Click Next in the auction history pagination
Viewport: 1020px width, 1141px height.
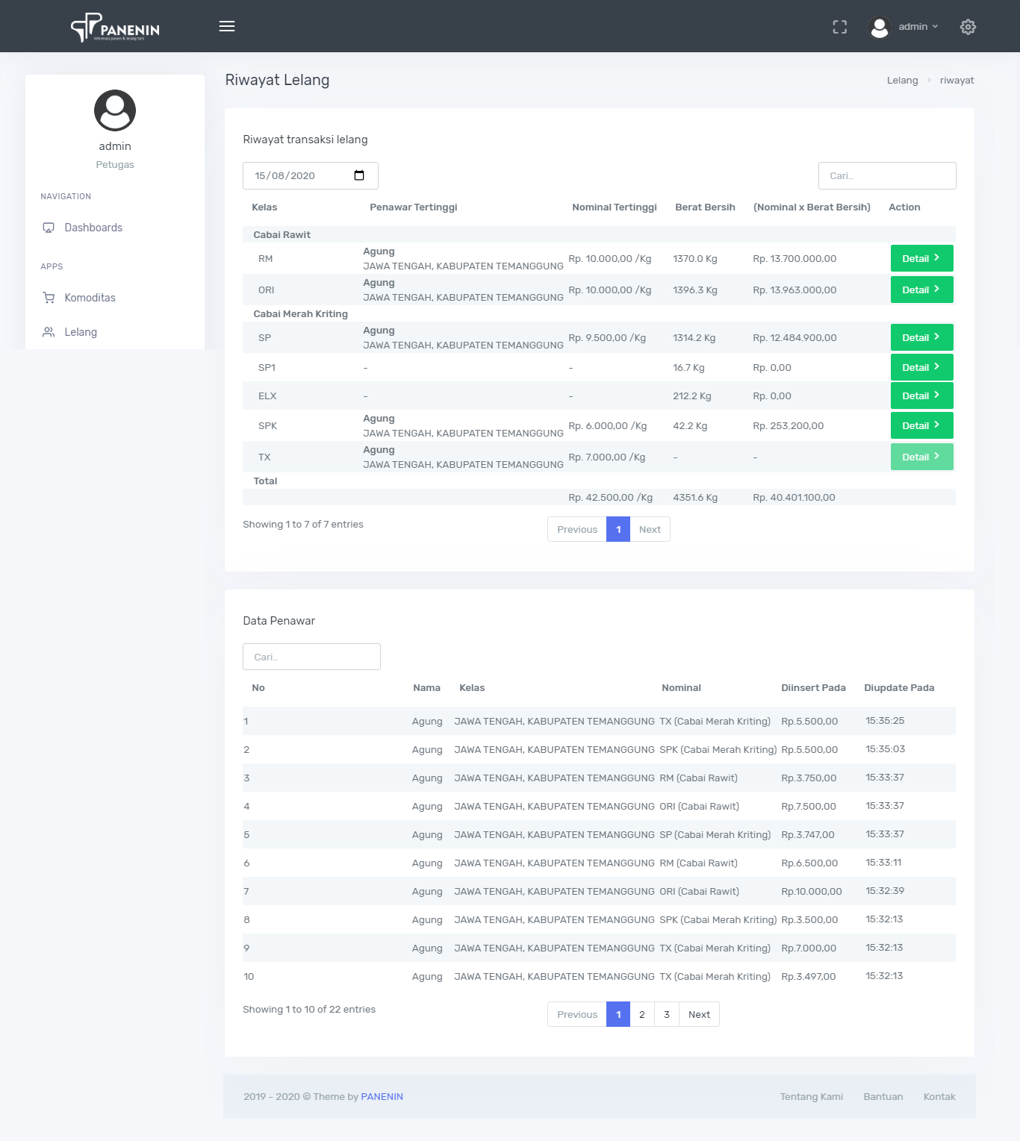(x=650, y=529)
